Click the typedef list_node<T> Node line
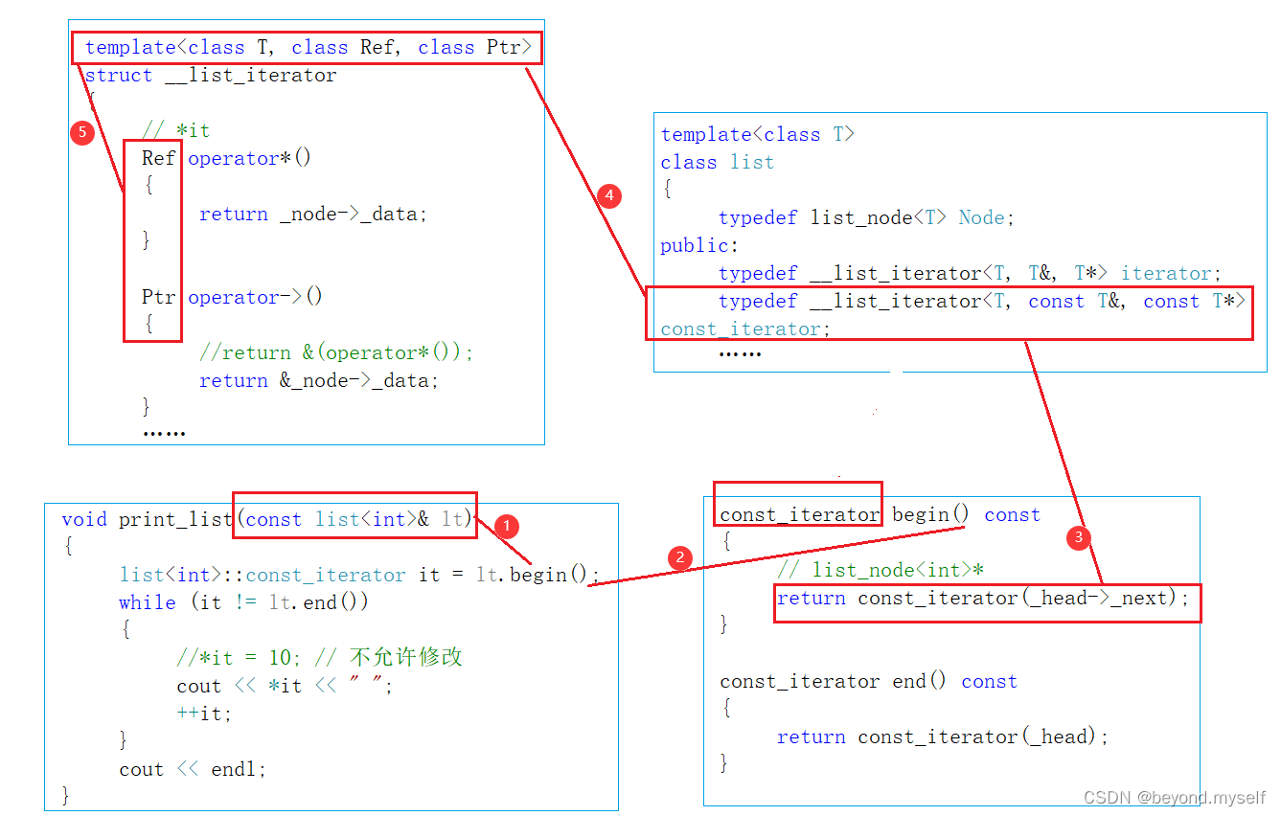The image size is (1281, 816). (x=860, y=217)
